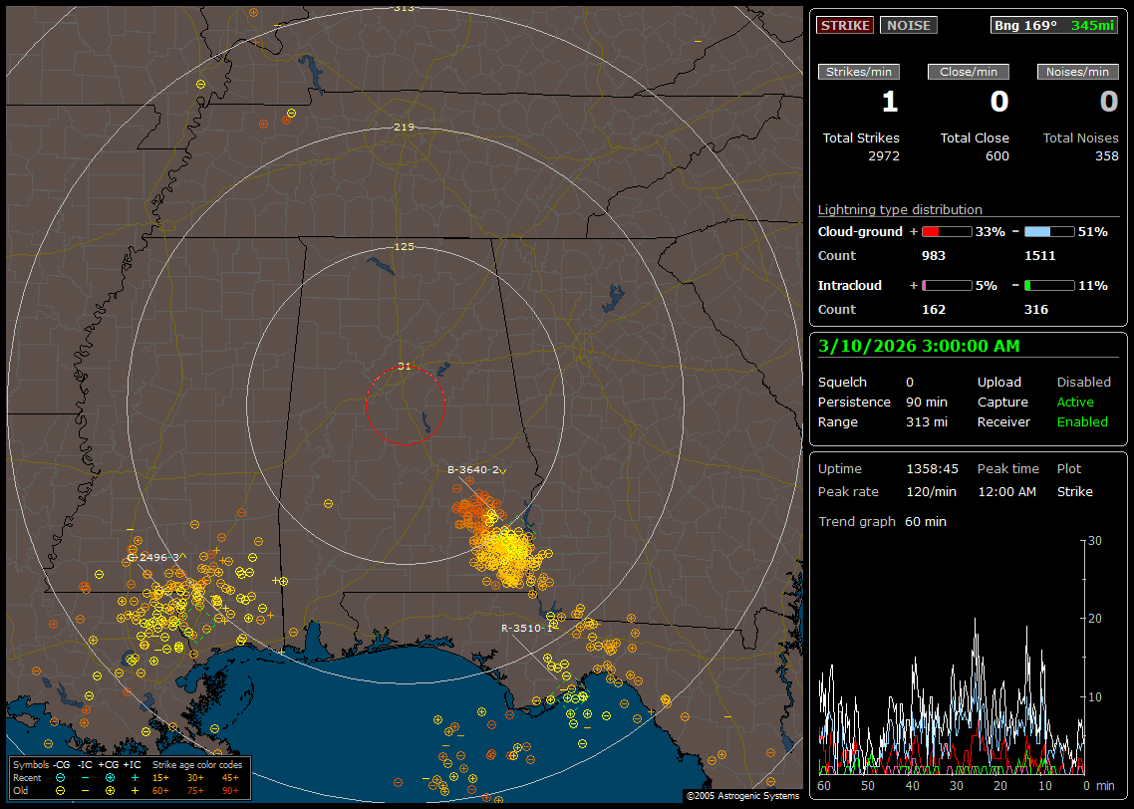1134x809 pixels.
Task: Click the 125 range ring label
Action: [x=405, y=246]
